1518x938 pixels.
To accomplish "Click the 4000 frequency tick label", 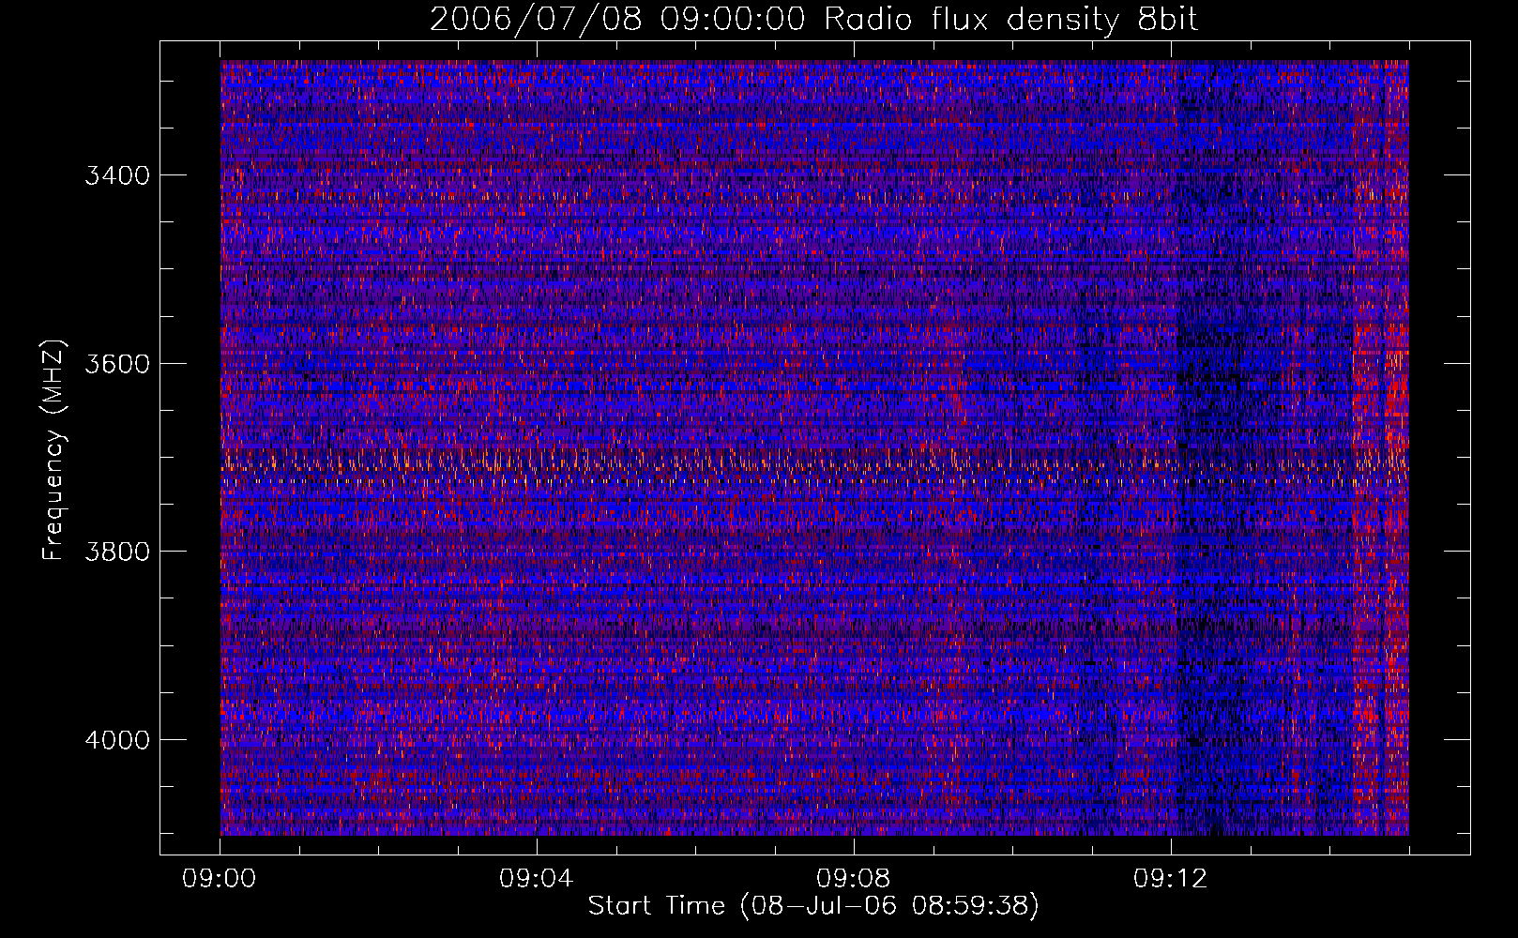I will (x=117, y=740).
